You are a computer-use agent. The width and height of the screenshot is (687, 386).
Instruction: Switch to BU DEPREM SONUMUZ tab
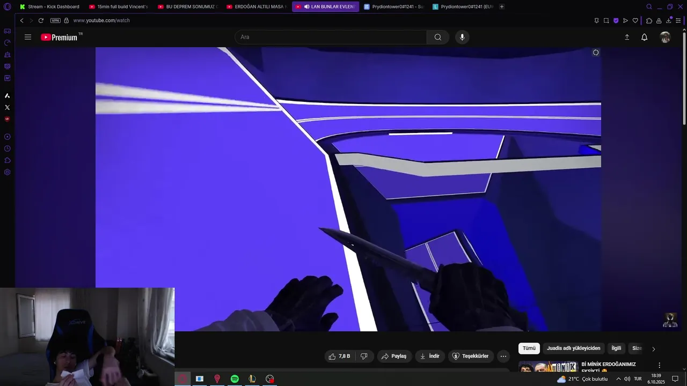[x=187, y=6]
